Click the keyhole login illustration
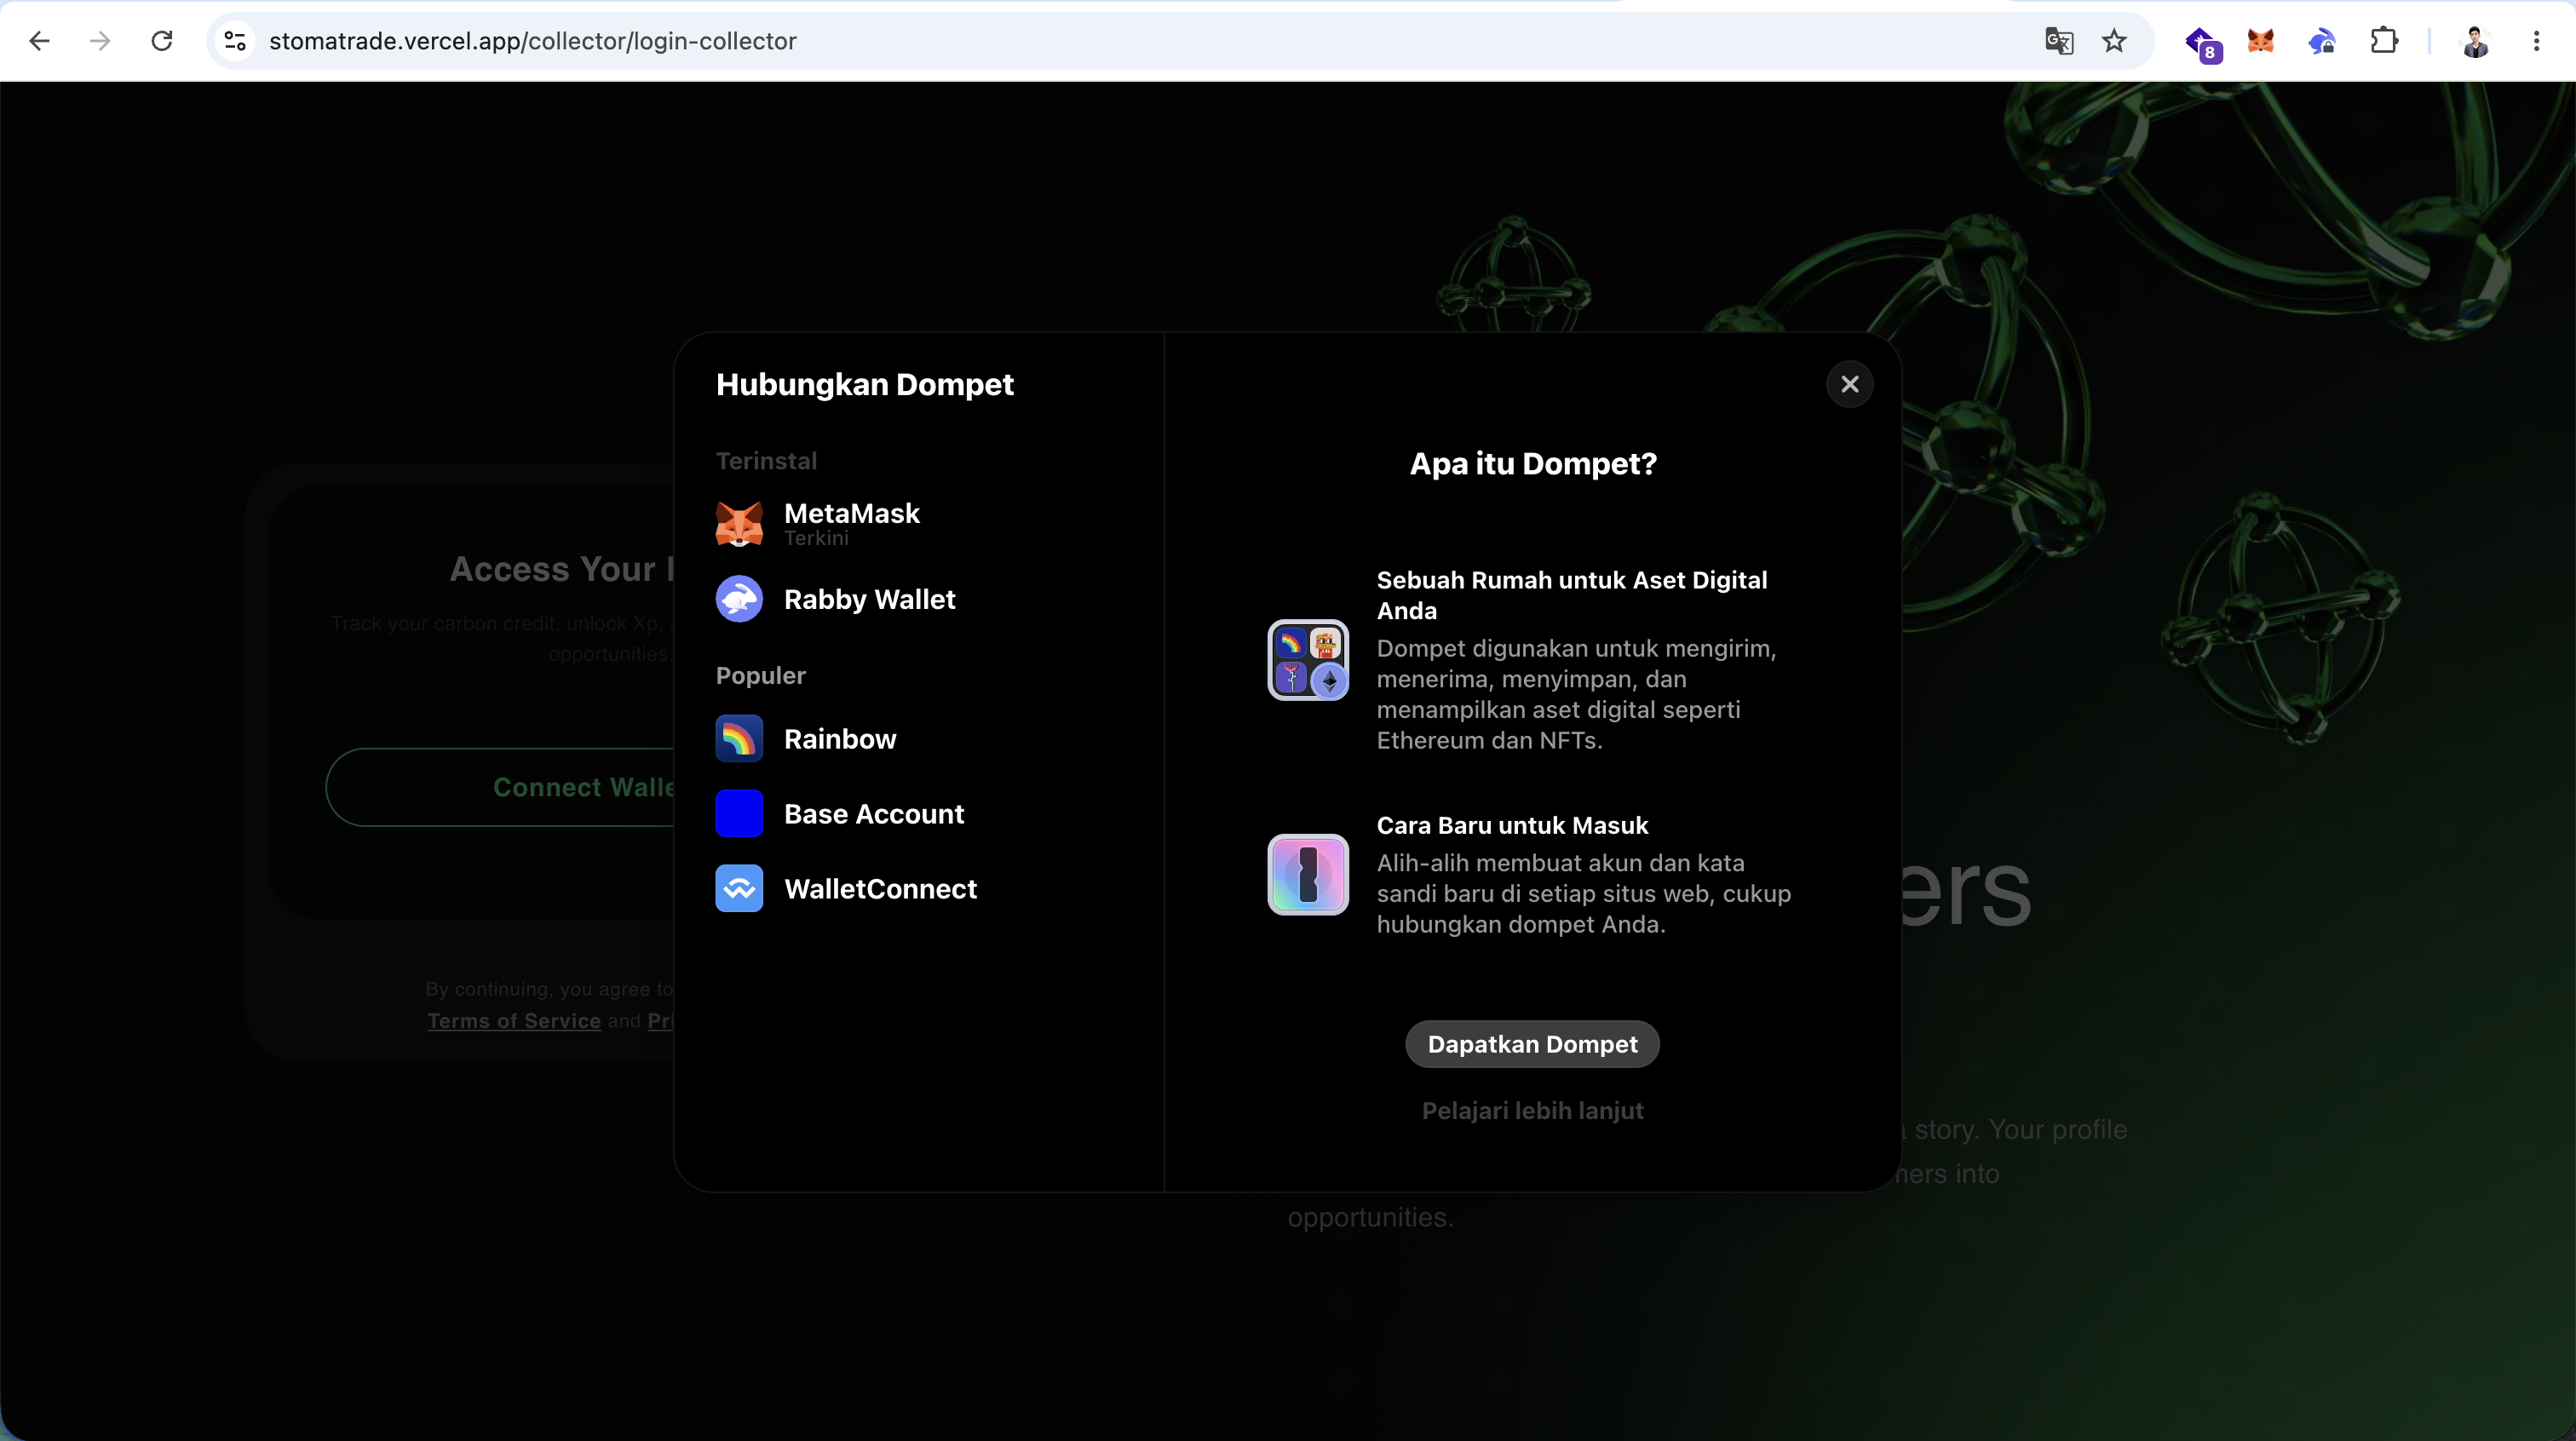The width and height of the screenshot is (2576, 1441). tap(1308, 875)
